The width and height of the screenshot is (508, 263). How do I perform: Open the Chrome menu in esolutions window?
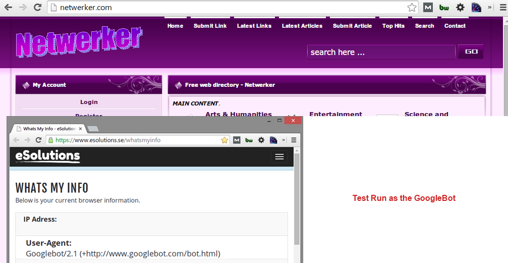coord(294,140)
